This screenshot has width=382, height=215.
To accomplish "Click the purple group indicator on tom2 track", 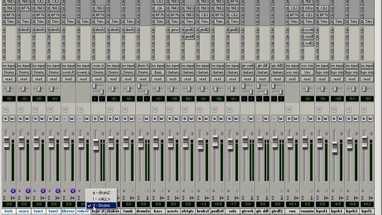I will tap(58, 191).
